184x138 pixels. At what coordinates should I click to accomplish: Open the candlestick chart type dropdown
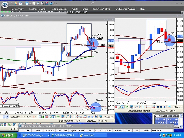pos(35,117)
